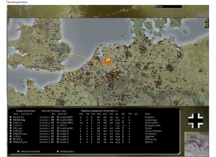216x157 pixels.
Task: Click the base column header
Action: [147, 114]
